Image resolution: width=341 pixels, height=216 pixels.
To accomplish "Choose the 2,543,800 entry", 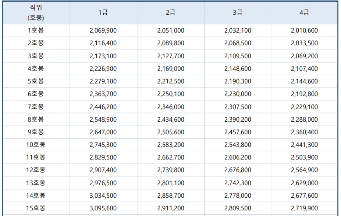I will click(x=238, y=145).
